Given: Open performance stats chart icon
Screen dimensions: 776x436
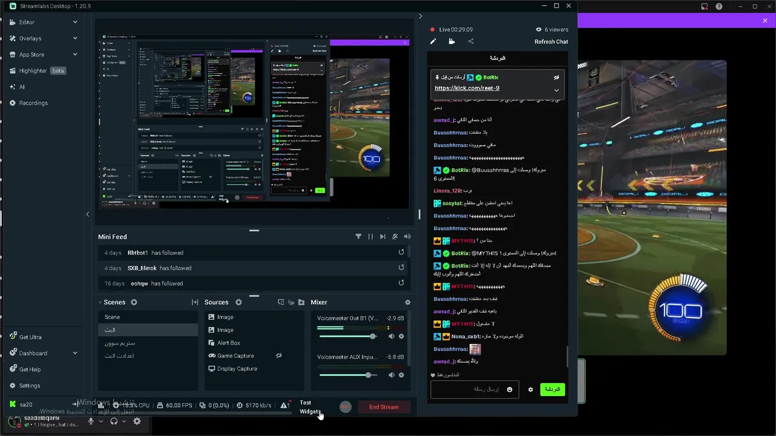Looking at the screenshot, I should (101, 405).
